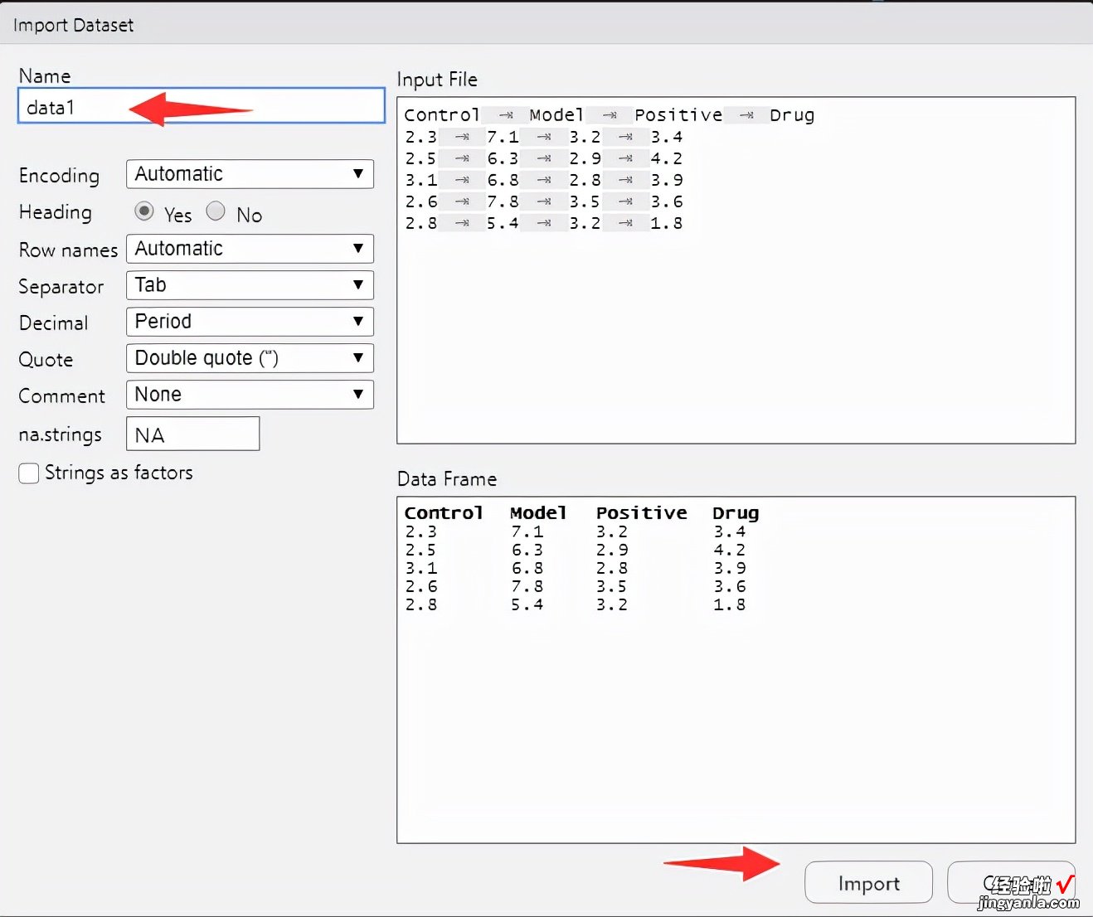Click the Drug text in Input File pane
Image resolution: width=1093 pixels, height=917 pixels.
pos(792,115)
